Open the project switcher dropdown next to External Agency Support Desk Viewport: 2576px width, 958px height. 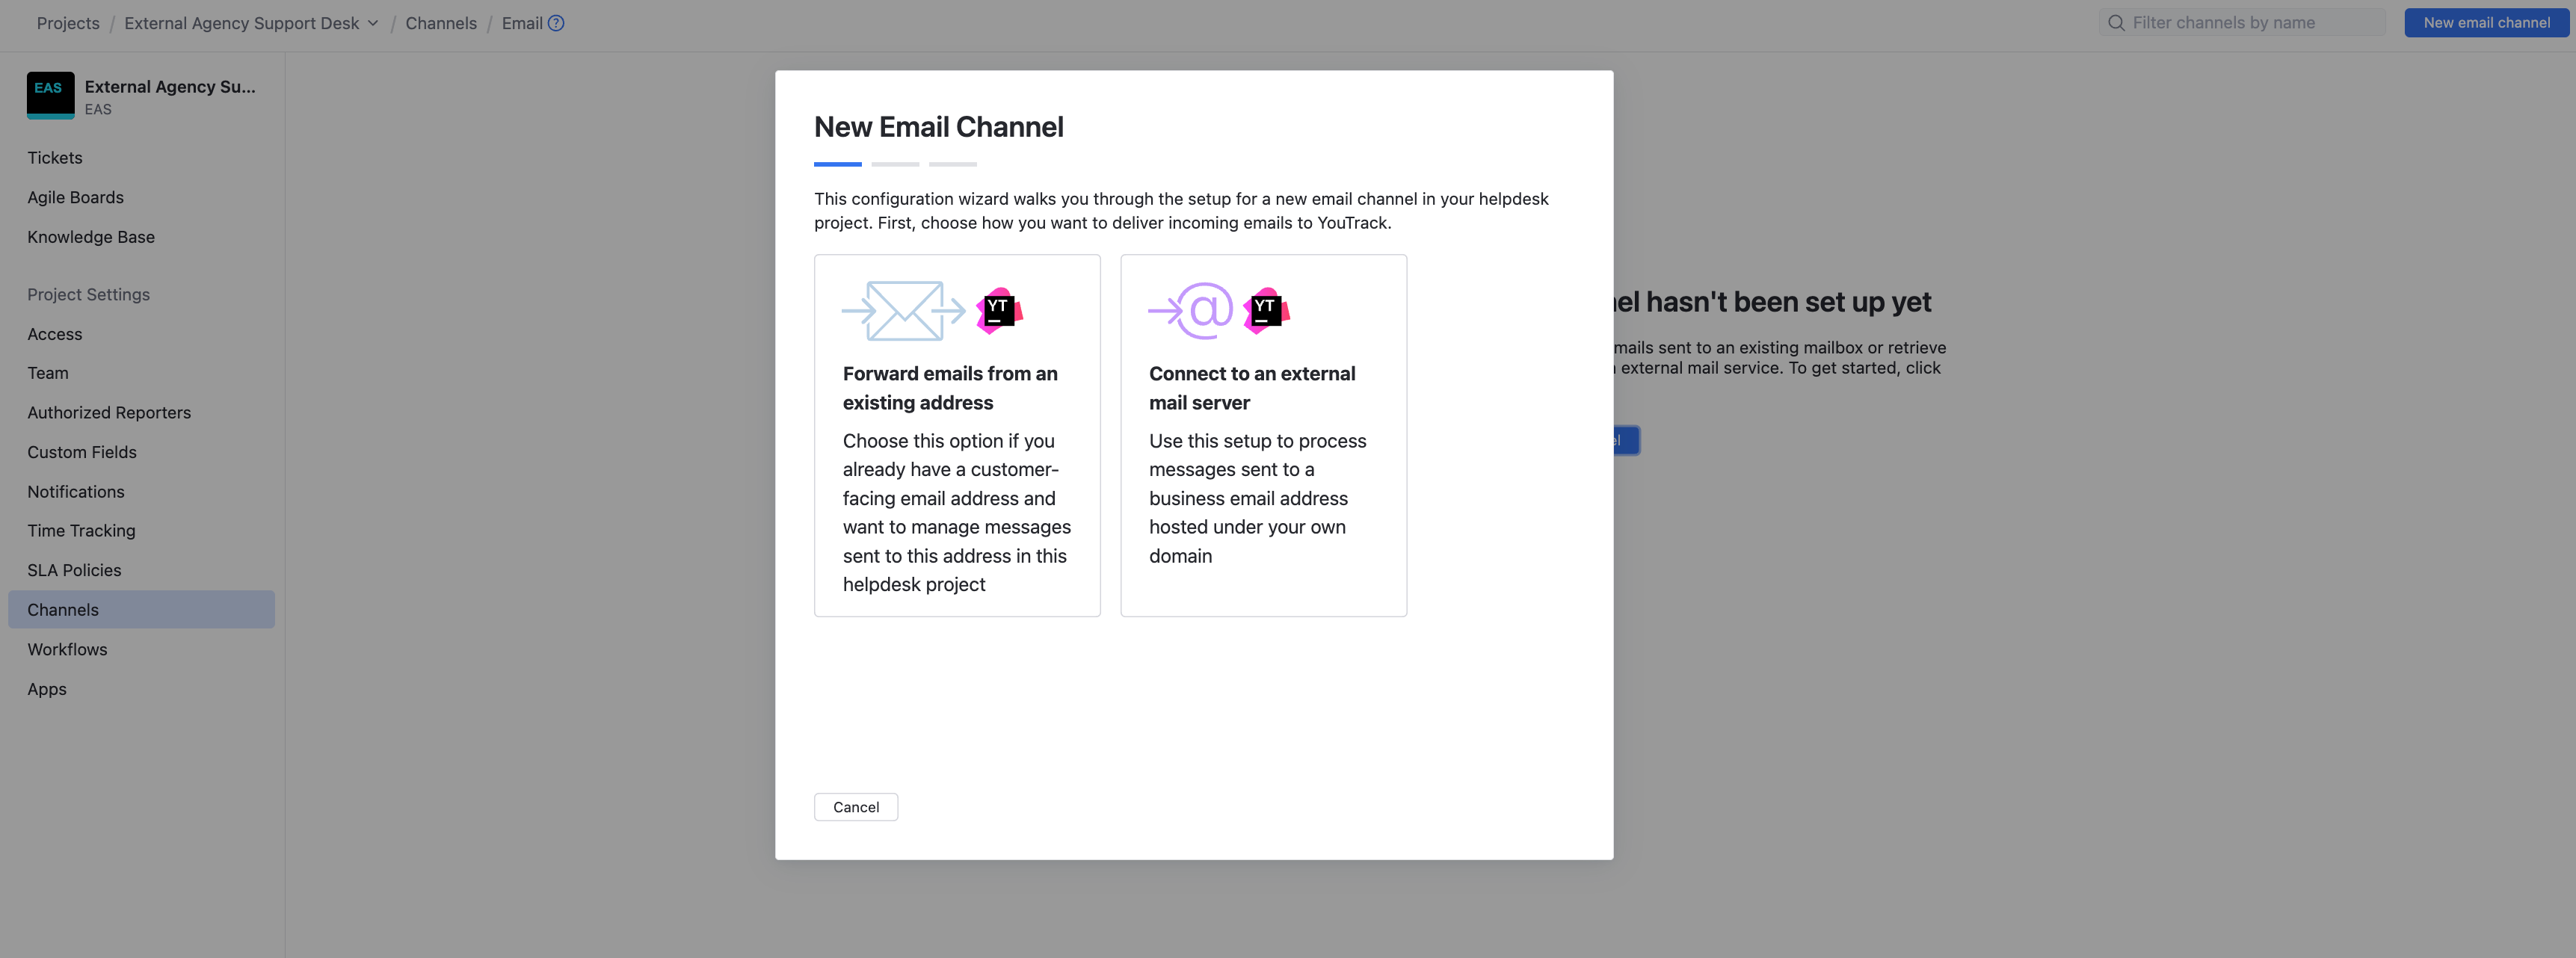coord(373,22)
